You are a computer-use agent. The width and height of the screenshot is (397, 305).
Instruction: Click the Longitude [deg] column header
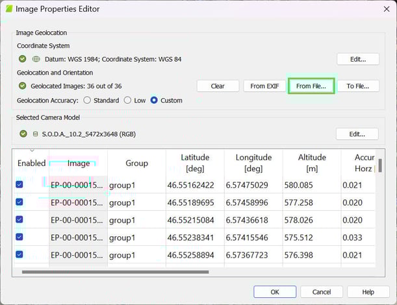253,163
